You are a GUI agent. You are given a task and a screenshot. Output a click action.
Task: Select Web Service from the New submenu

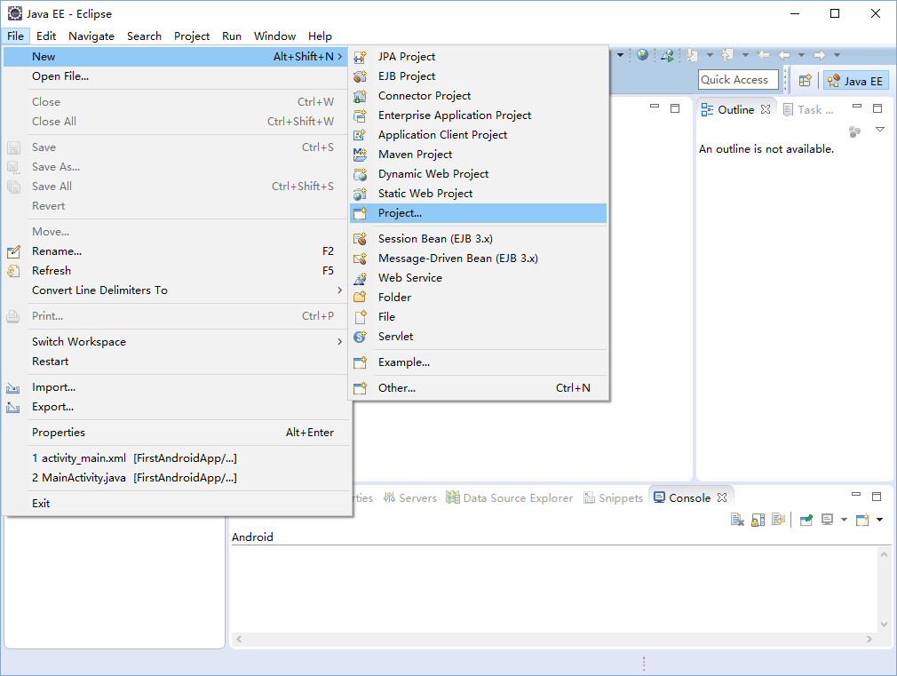(x=478, y=278)
